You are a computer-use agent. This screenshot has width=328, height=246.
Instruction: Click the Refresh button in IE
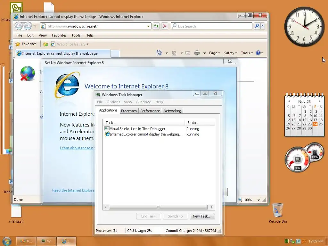click(x=156, y=26)
